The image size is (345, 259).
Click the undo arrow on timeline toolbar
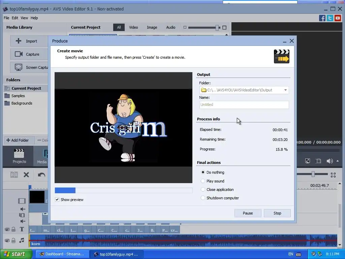click(41, 175)
